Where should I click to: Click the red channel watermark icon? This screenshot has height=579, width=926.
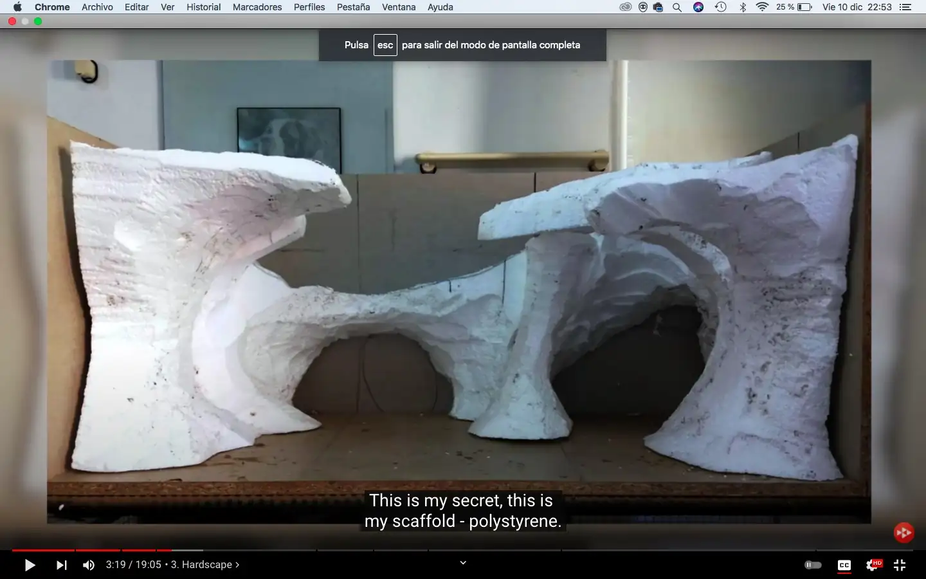click(903, 532)
